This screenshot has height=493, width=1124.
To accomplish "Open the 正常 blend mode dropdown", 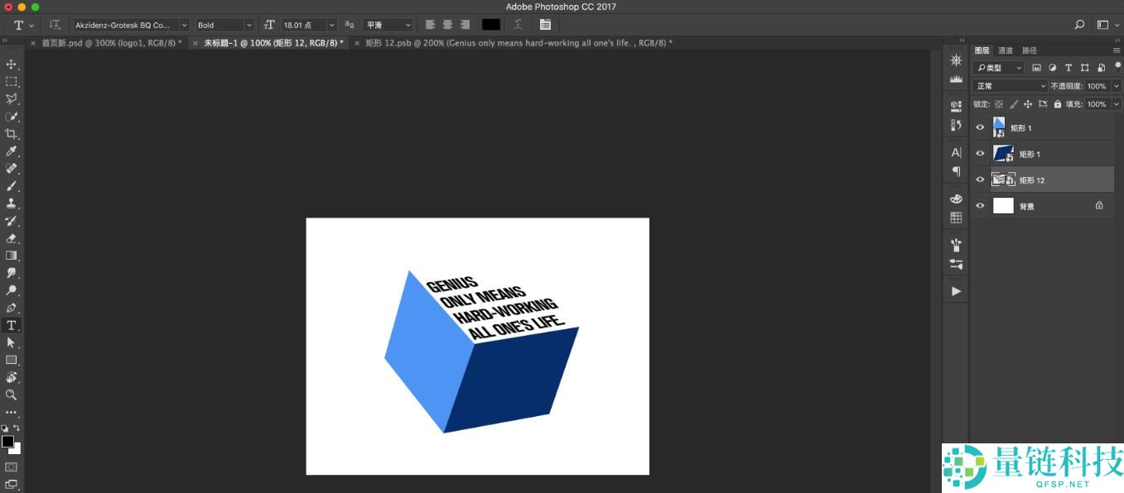I will (x=1011, y=86).
